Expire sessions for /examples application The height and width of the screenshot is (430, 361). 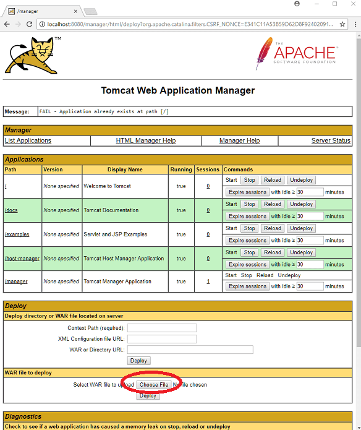pyautogui.click(x=248, y=240)
